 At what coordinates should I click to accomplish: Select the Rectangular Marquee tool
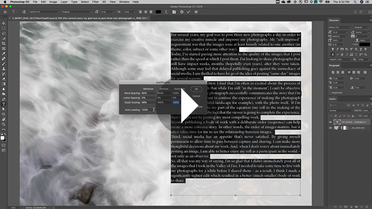pyautogui.click(x=4, y=29)
